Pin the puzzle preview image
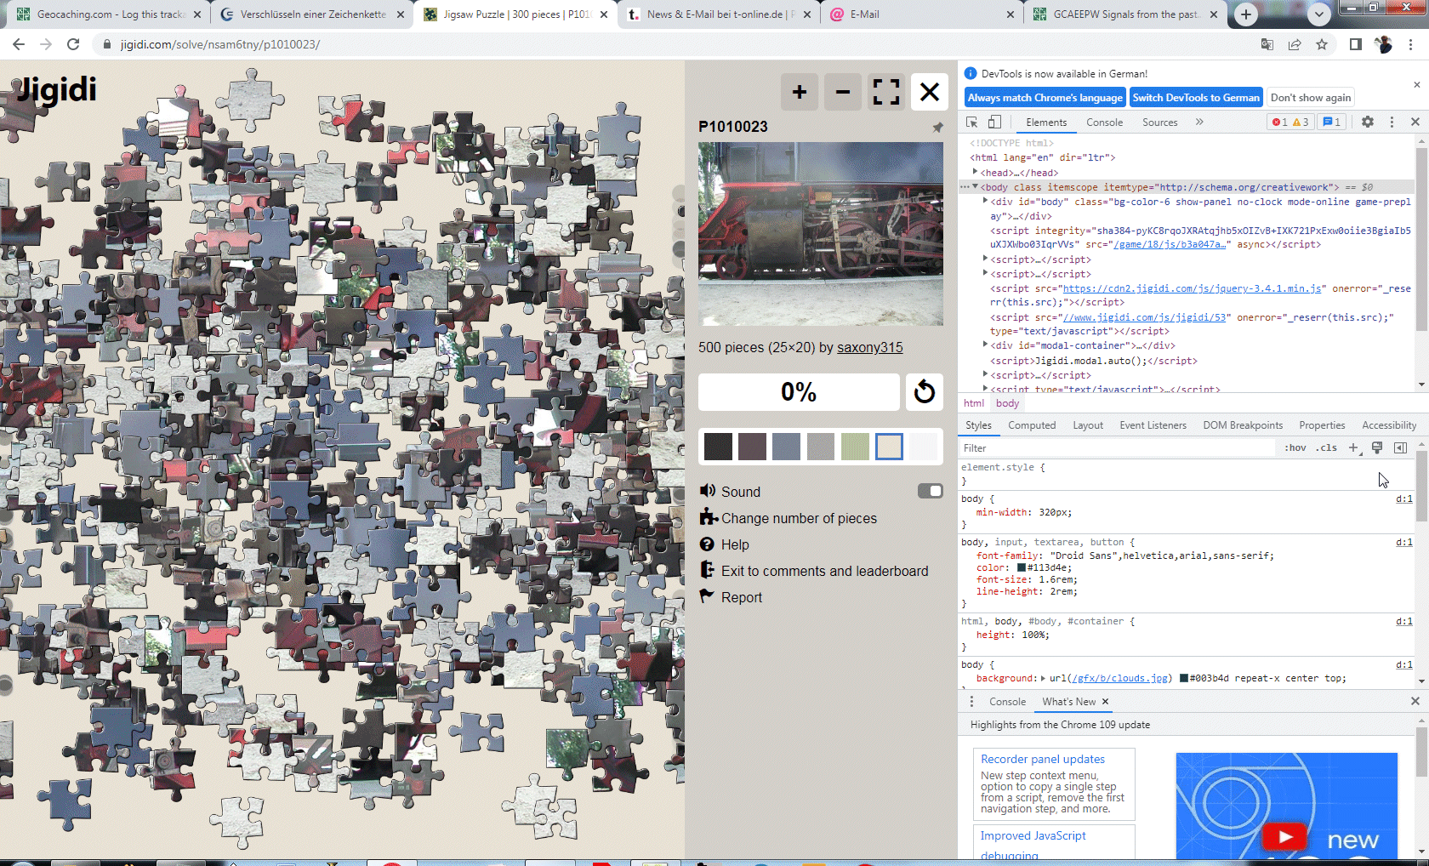 pos(937,128)
